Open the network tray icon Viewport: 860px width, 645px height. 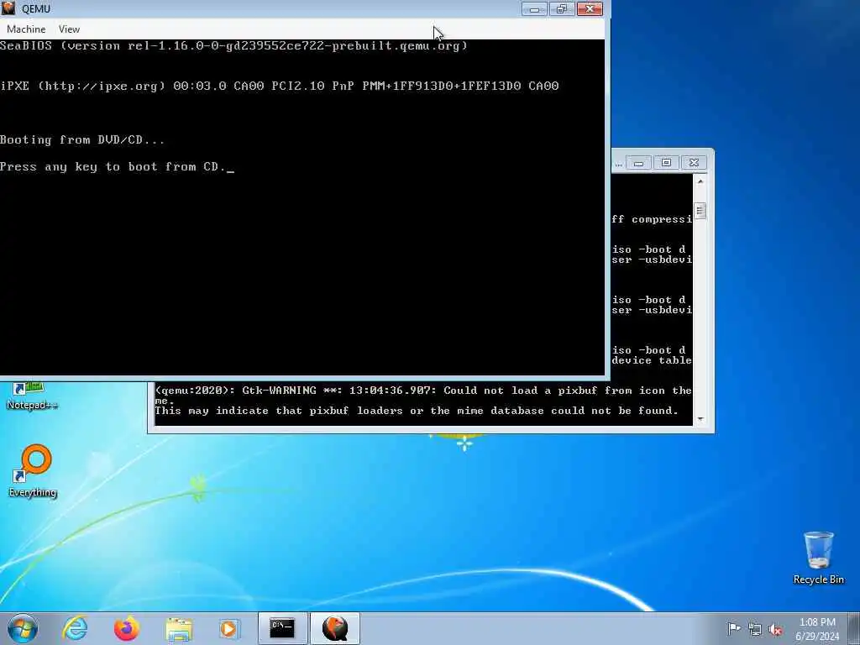[x=755, y=629]
